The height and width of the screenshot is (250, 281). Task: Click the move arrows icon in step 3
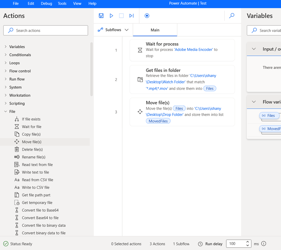pyautogui.click(x=140, y=112)
